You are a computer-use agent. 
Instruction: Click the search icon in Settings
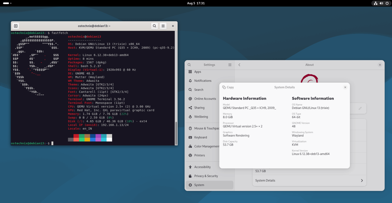coord(189,65)
